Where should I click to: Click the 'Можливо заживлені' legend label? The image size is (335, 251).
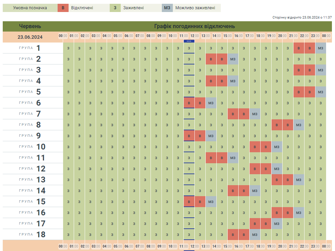[x=195, y=8]
